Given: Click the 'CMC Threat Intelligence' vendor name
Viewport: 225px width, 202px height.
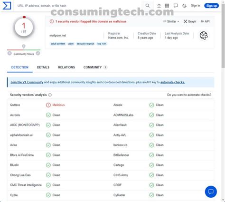Looking at the screenshot, I should (x=26, y=185).
